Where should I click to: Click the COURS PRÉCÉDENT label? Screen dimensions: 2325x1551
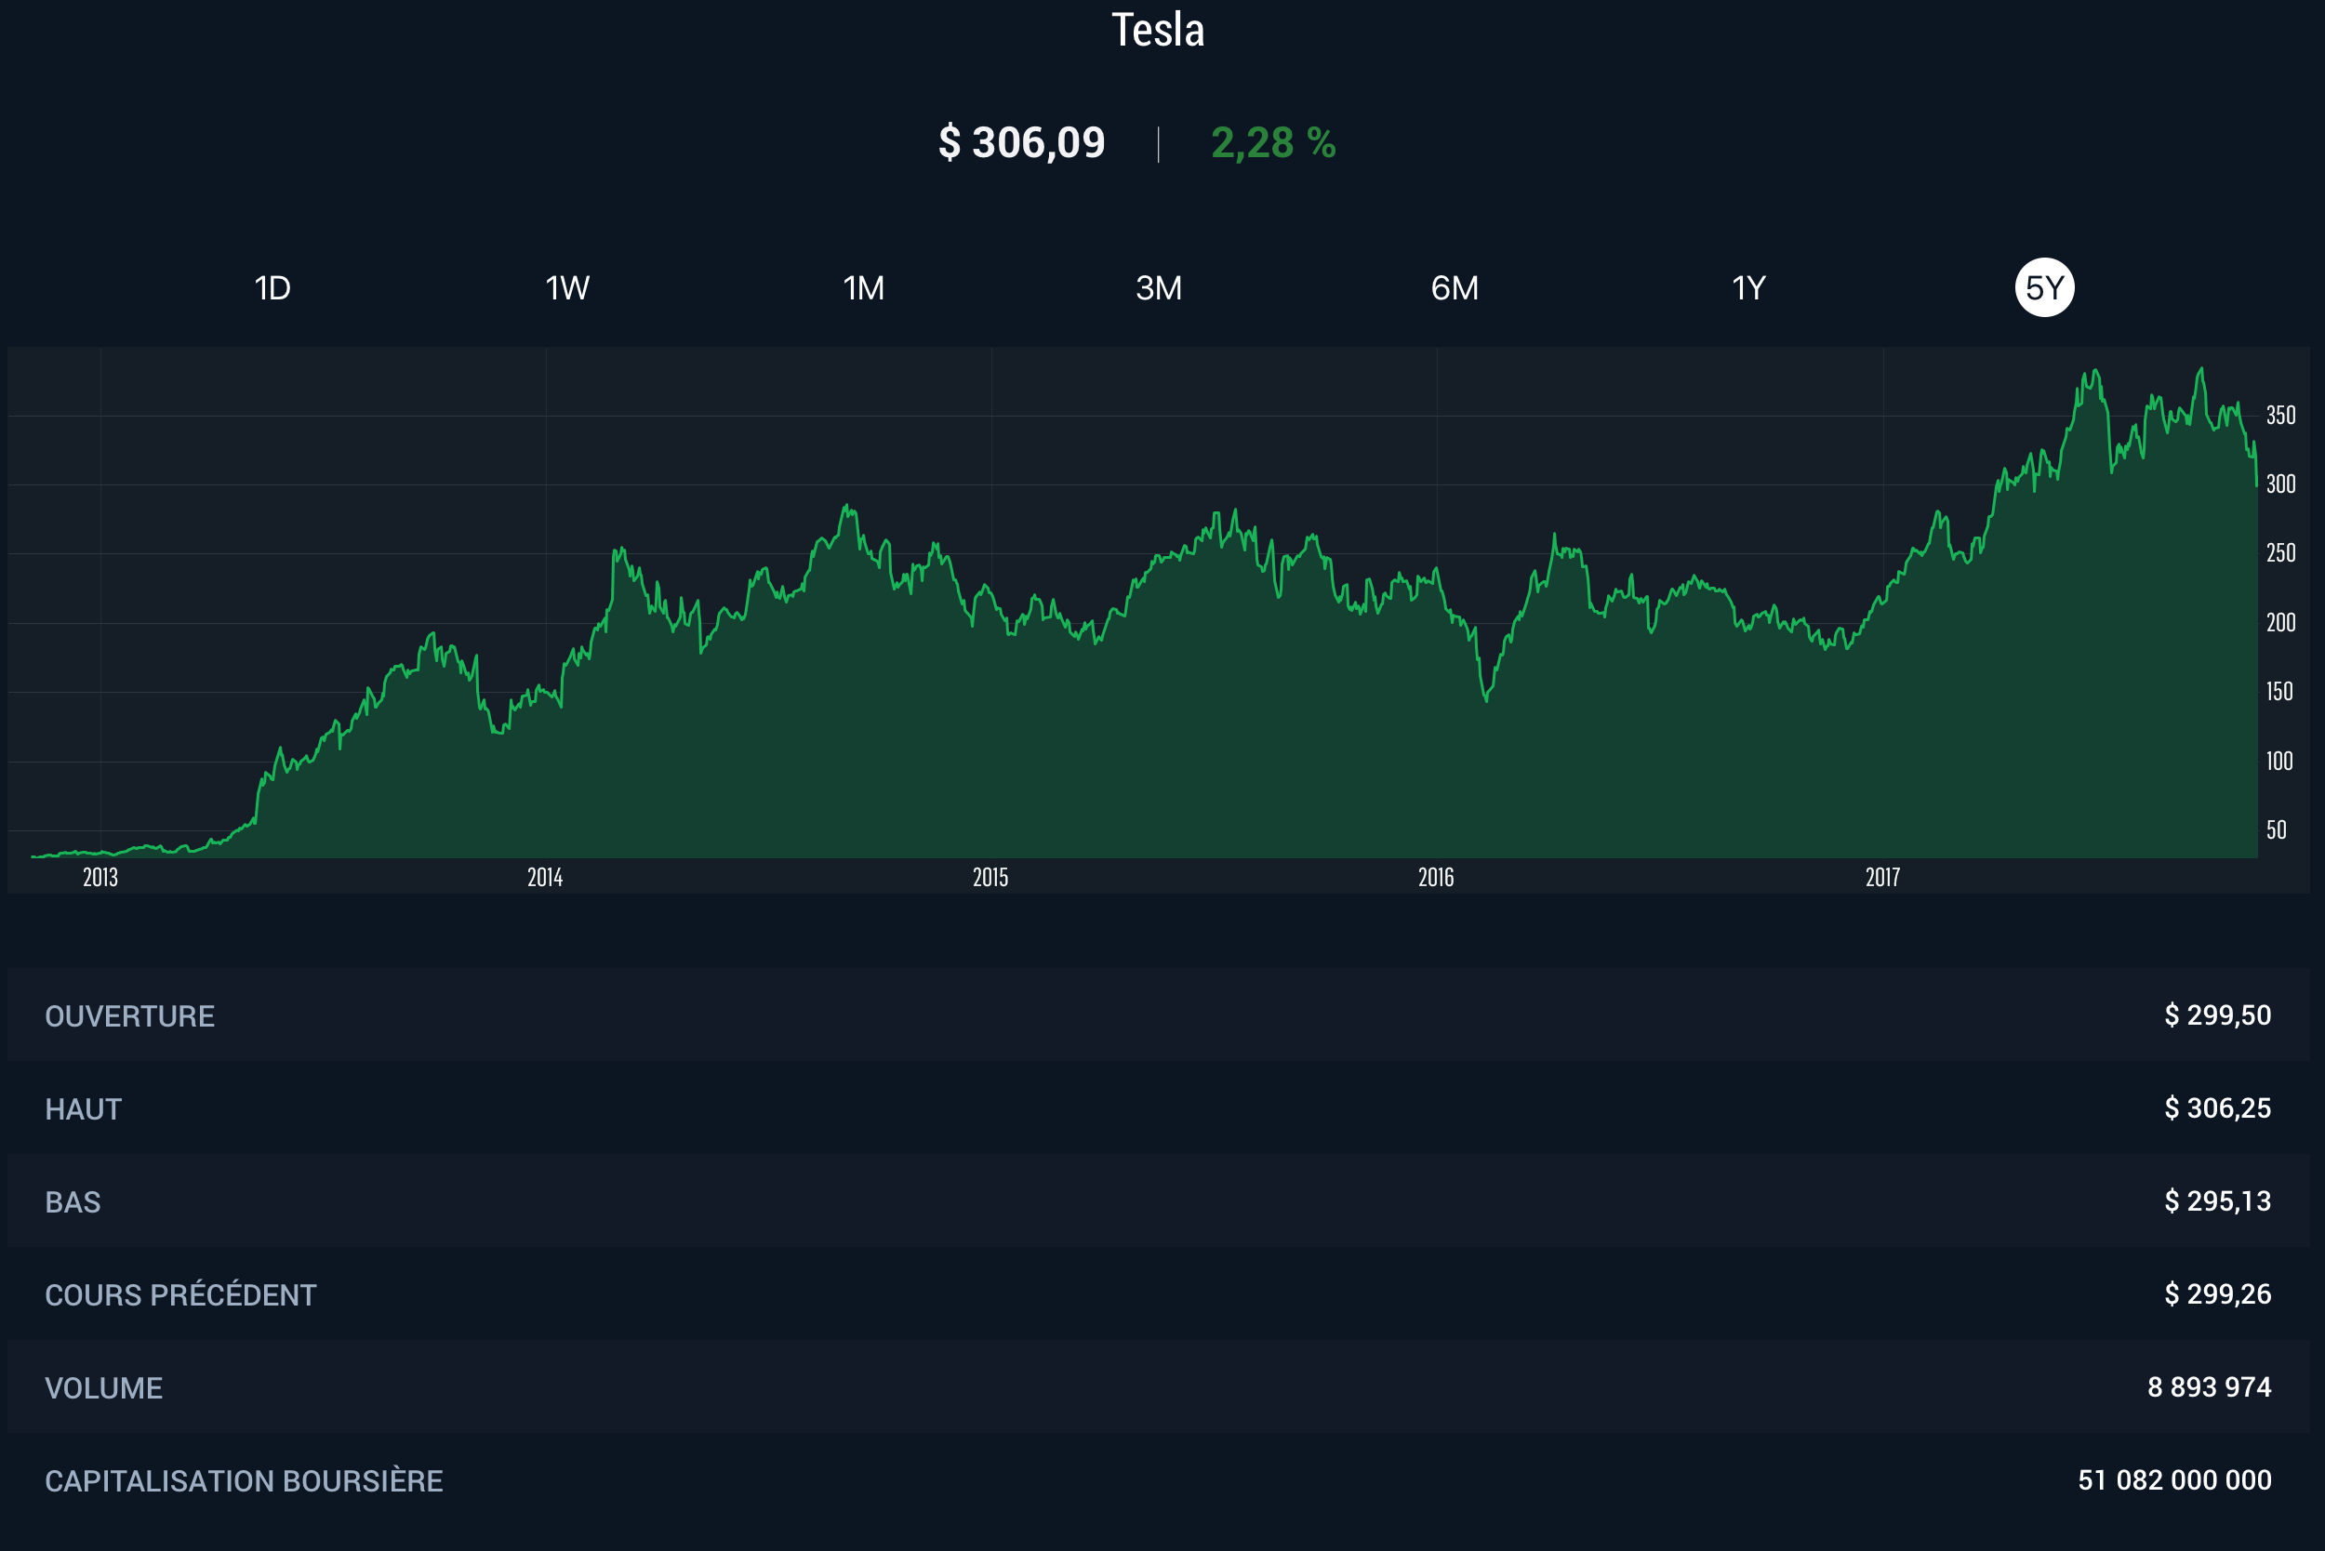180,1294
